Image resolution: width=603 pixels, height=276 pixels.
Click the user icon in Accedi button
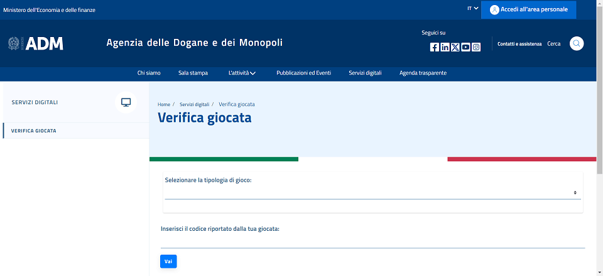tap(494, 9)
